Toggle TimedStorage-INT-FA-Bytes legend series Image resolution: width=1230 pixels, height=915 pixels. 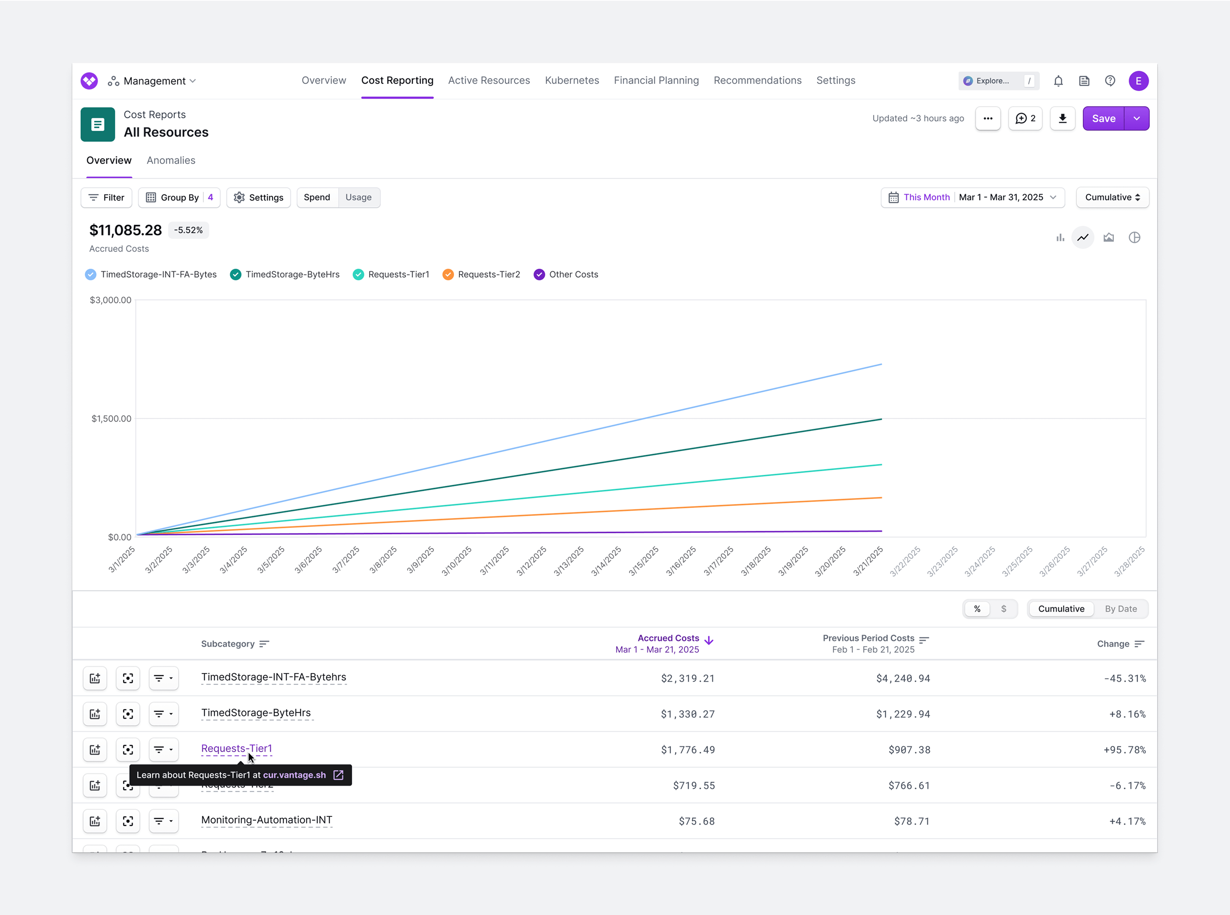click(91, 275)
